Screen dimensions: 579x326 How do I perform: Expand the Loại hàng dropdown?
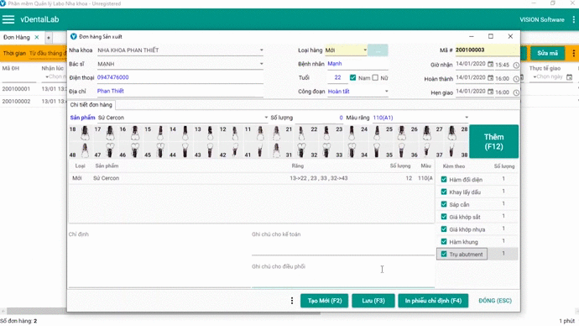point(365,50)
